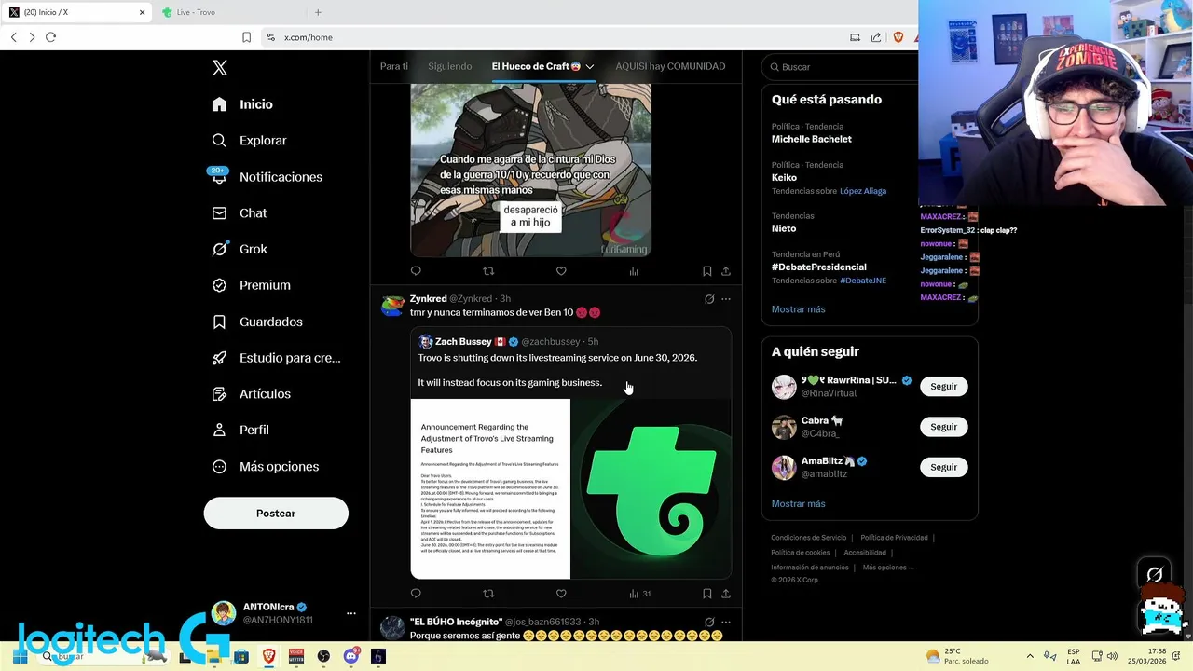Open Nieto trending topic
Screen dimensions: 1193x671
(784, 228)
